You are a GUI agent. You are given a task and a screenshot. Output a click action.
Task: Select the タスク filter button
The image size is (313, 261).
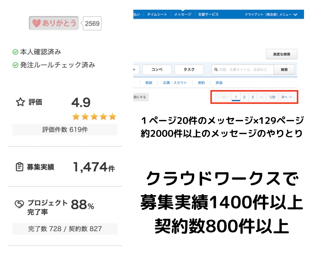(x=189, y=69)
